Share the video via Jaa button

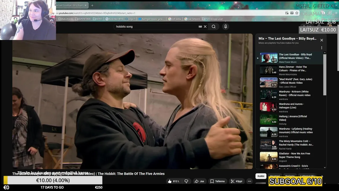pyautogui.click(x=199, y=181)
